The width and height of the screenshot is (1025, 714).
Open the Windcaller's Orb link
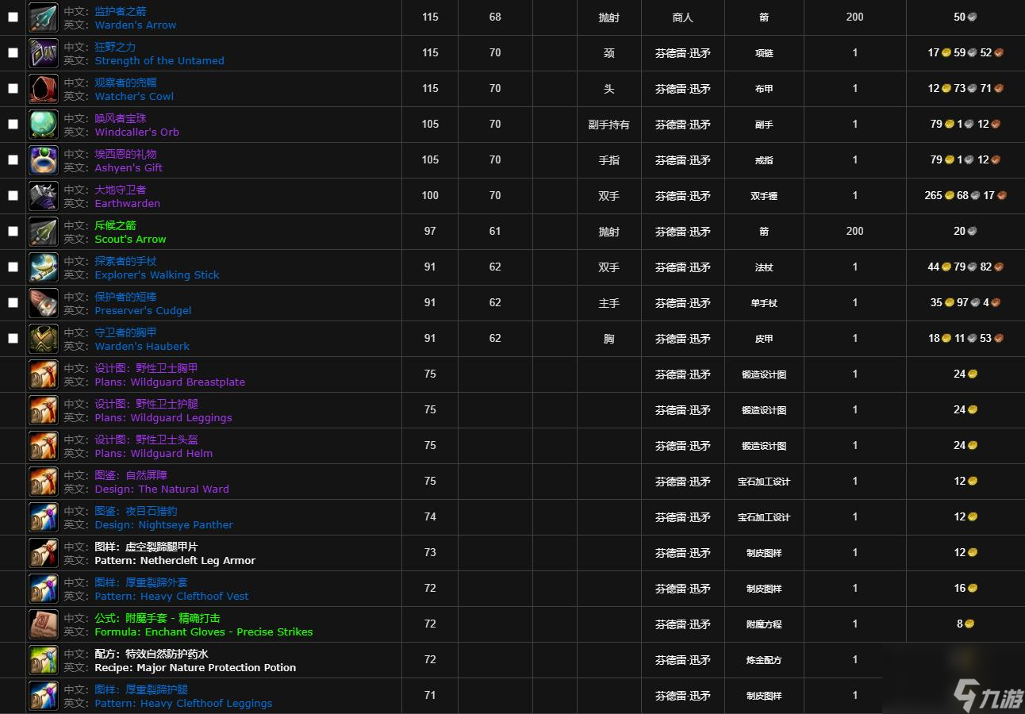point(136,132)
